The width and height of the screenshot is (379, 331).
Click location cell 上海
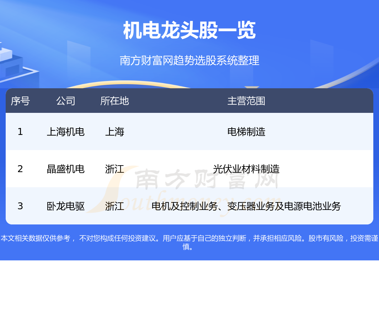pos(115,131)
